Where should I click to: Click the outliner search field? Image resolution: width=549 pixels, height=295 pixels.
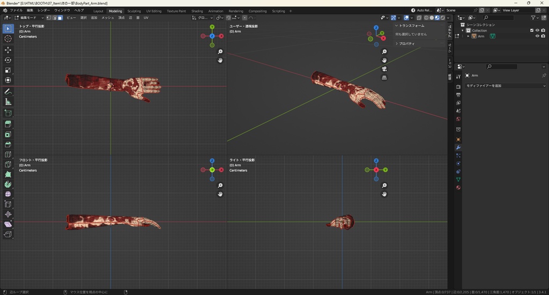coord(498,18)
